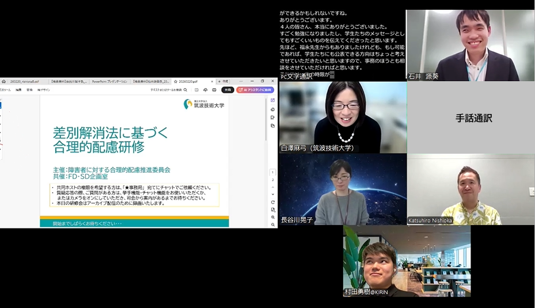Click the 共催:FD·SD企画室 text line
Image resolution: width=535 pixels, height=308 pixels.
(80, 177)
